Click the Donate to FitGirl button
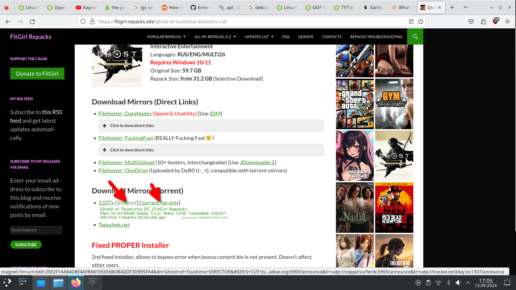 tap(37, 74)
